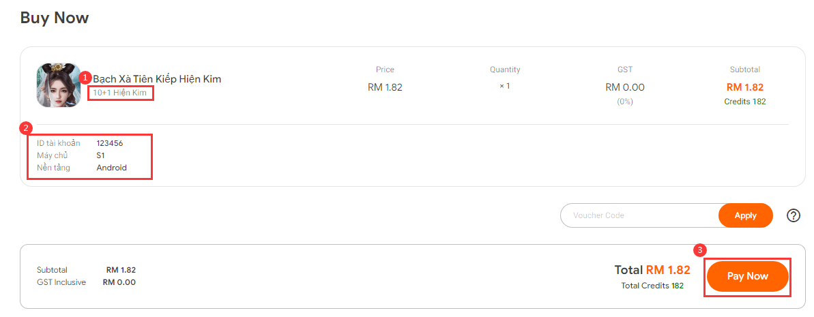The width and height of the screenshot is (814, 317).
Task: Click the green Credits 182 text
Action: (x=745, y=102)
